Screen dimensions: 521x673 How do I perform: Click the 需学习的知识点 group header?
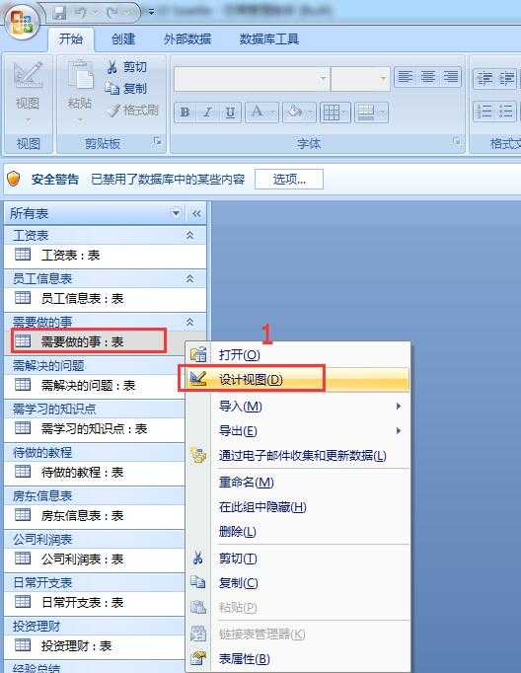pos(95,409)
